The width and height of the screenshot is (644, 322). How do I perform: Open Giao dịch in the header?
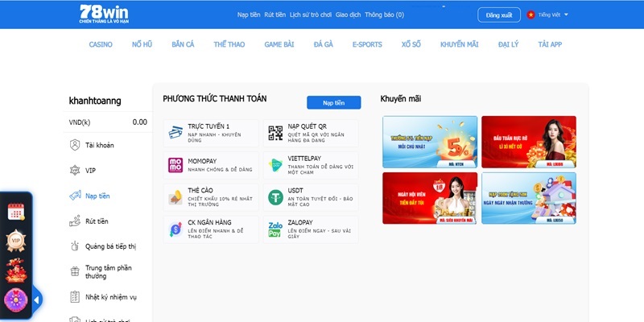[x=348, y=14]
